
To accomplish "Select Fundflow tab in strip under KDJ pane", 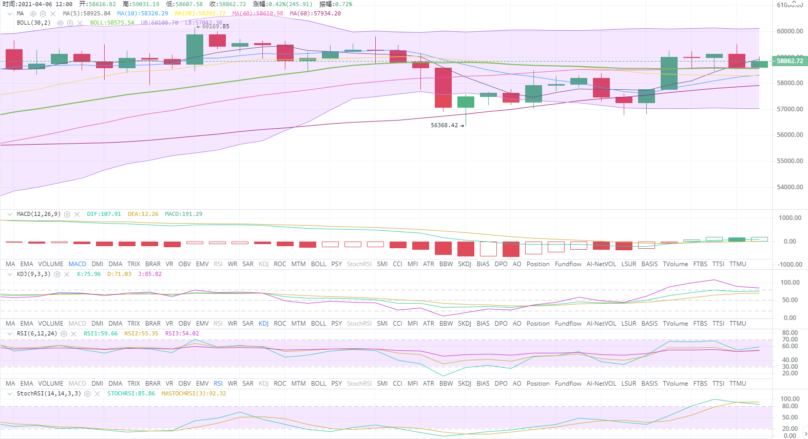I will [x=568, y=324].
